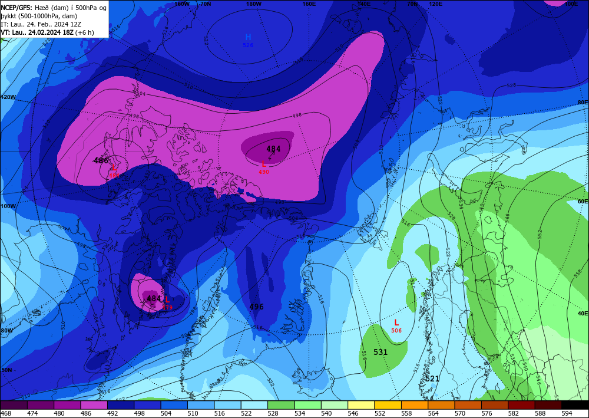The image size is (589, 418).
Task: Click the 40E longitude label
Action: [x=583, y=313]
